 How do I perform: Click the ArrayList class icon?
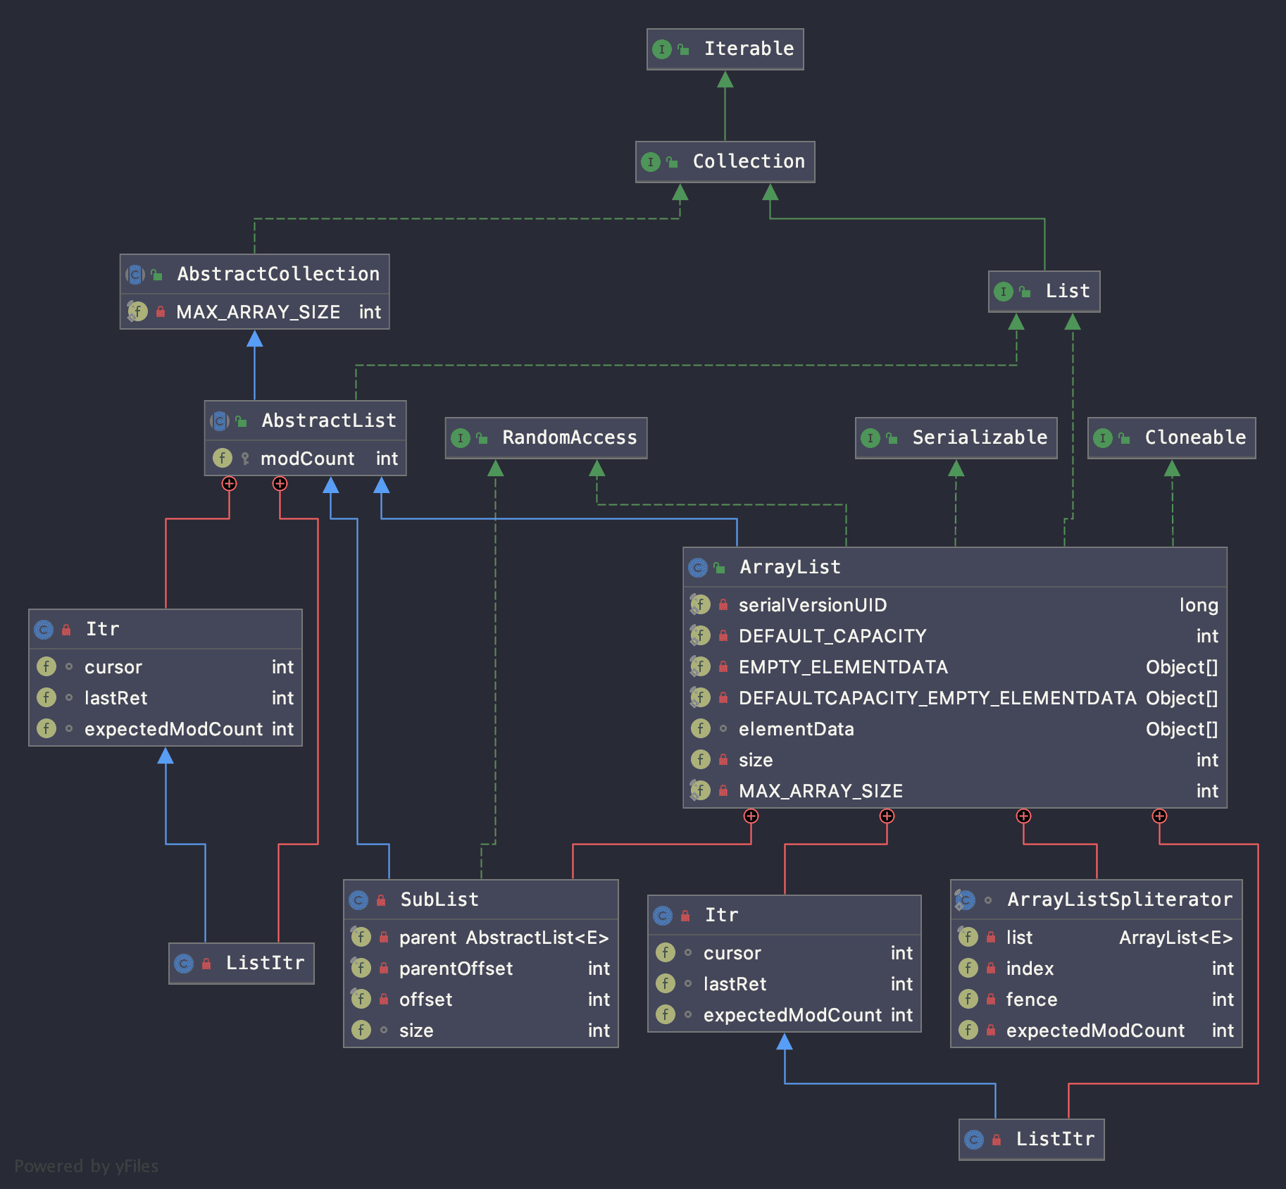(x=697, y=568)
